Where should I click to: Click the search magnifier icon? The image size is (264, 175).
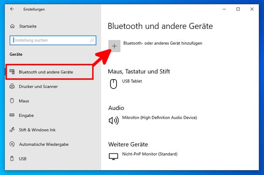click(x=92, y=40)
